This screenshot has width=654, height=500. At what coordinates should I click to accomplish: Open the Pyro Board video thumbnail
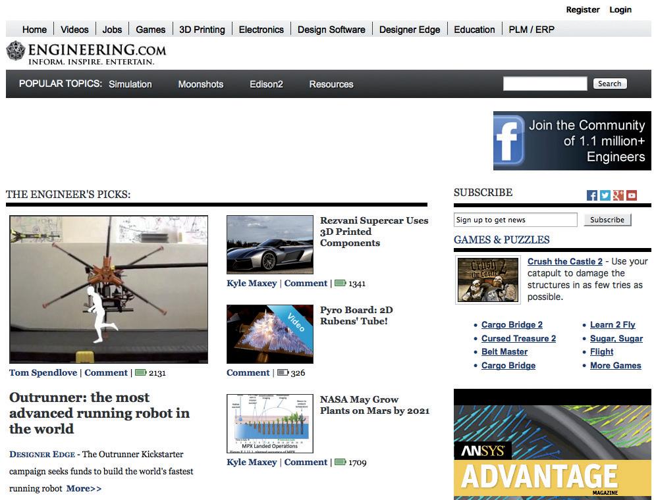click(270, 334)
